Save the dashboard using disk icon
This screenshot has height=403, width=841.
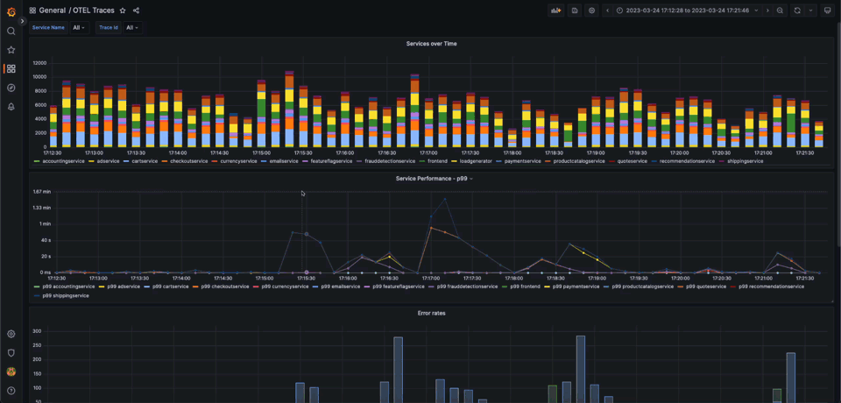pos(575,11)
